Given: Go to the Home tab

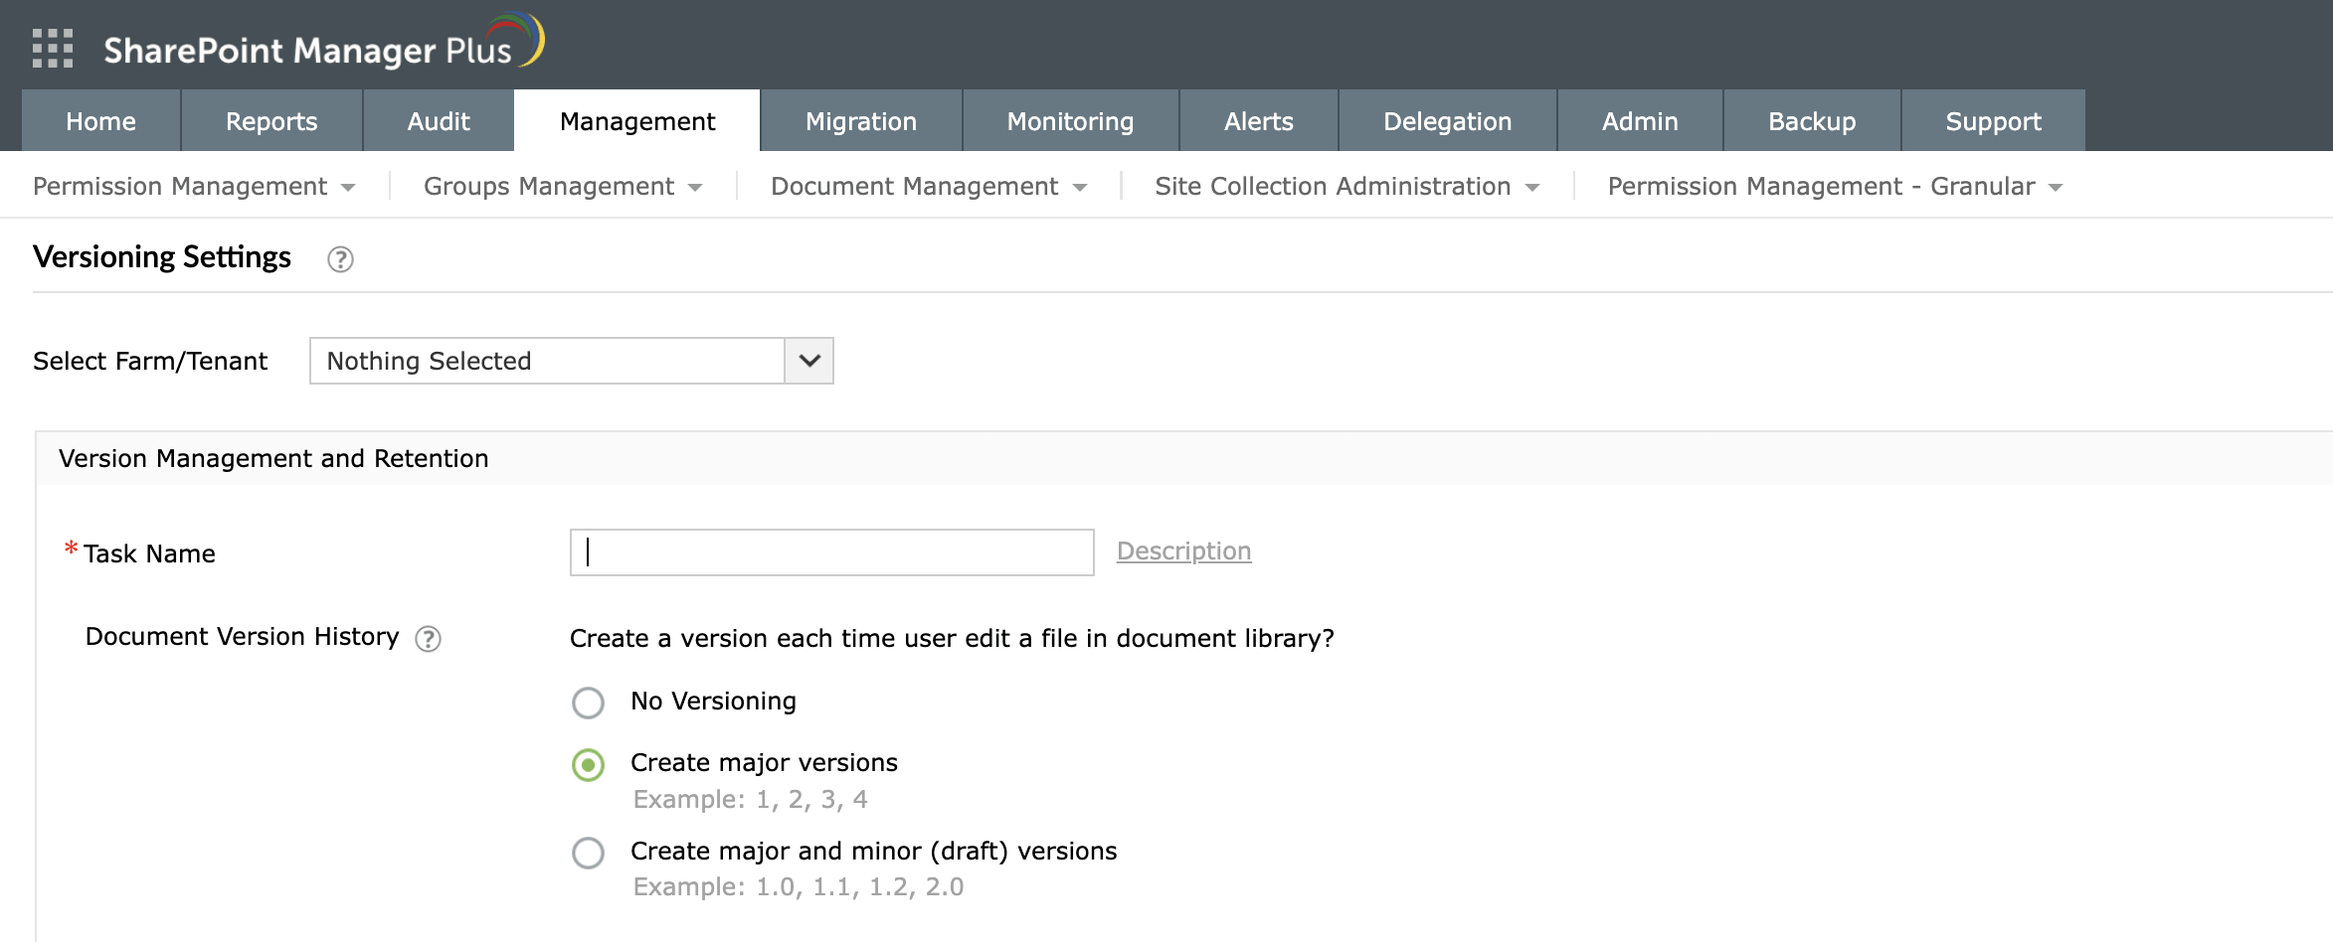Looking at the screenshot, I should 100,121.
